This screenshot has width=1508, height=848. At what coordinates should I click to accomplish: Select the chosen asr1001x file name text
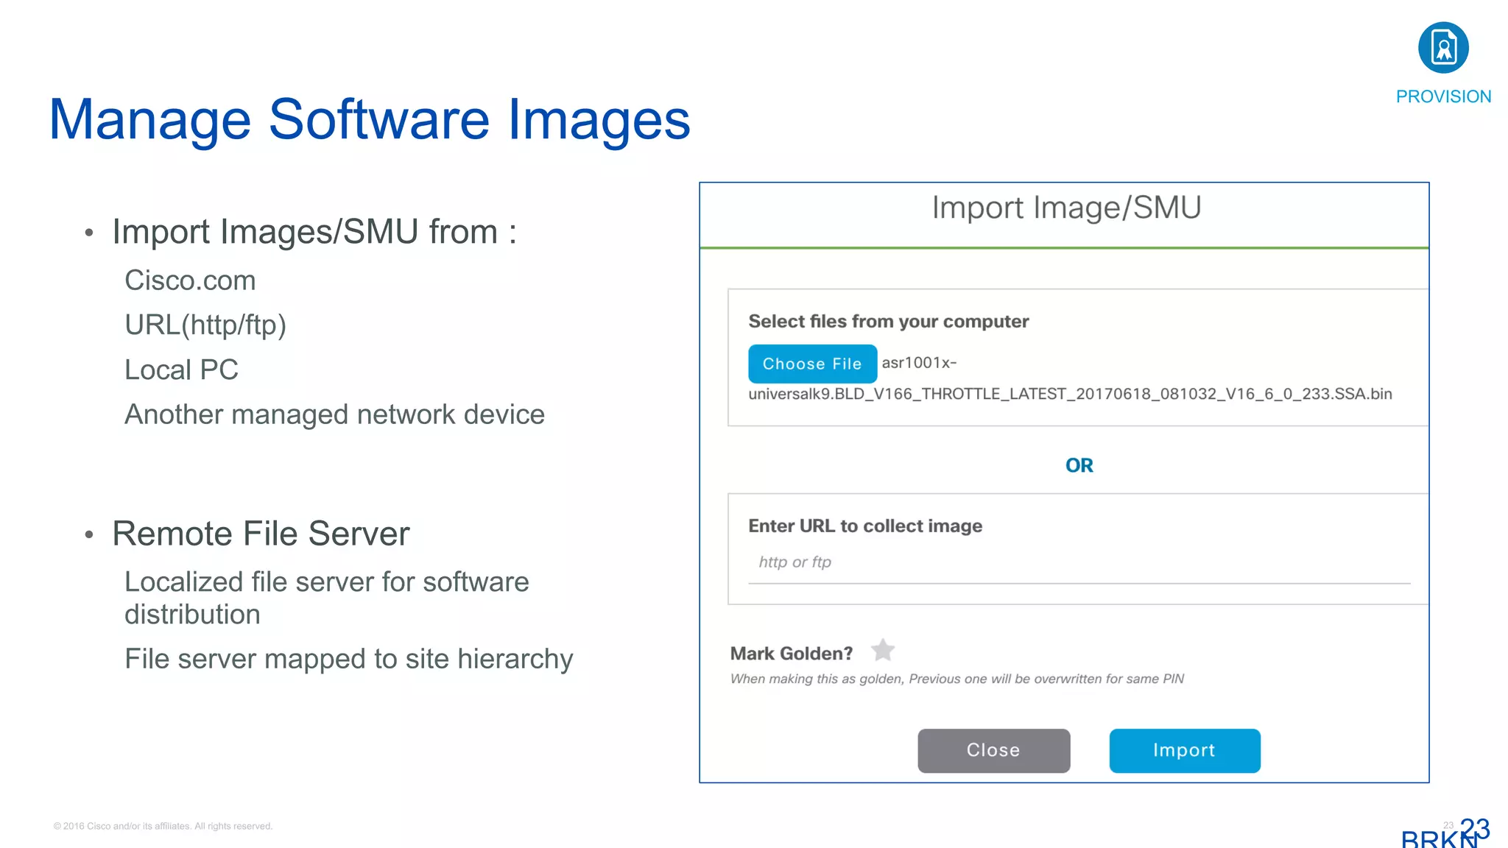[x=1070, y=378]
